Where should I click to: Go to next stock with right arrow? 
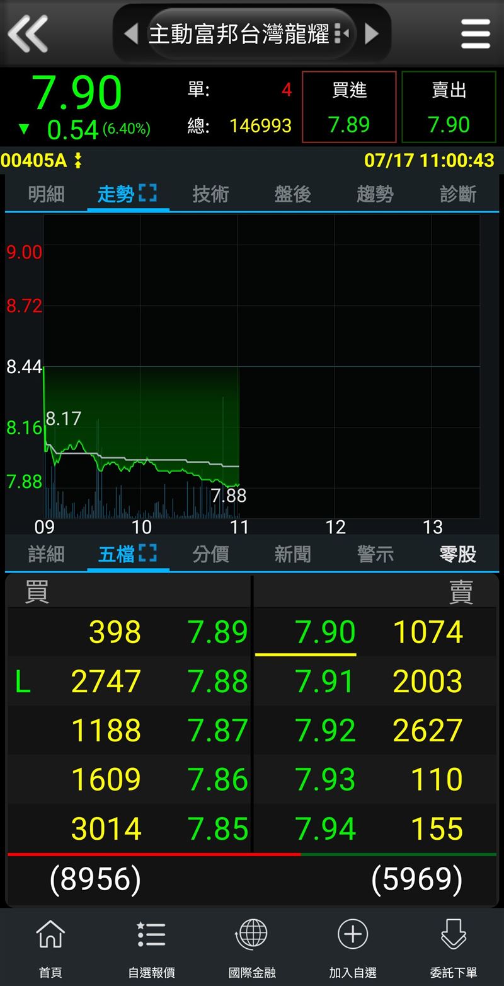coord(372,33)
